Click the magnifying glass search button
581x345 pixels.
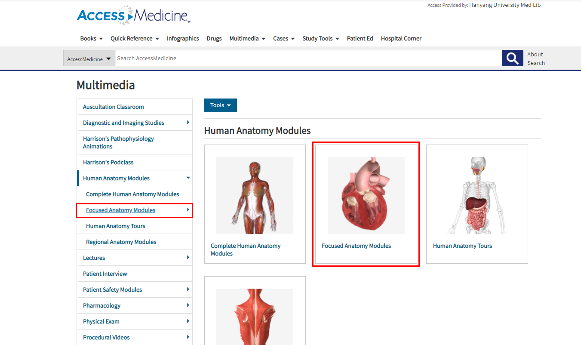(x=512, y=58)
